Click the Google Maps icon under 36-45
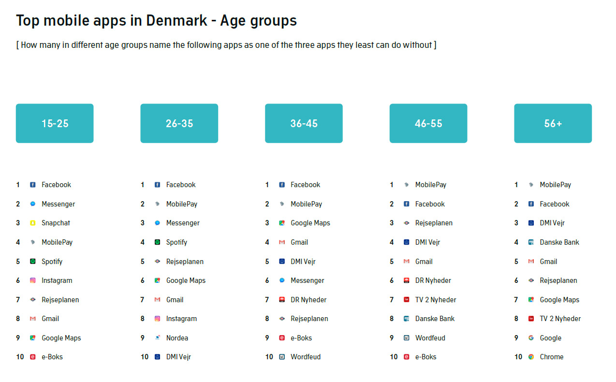This screenshot has width=616, height=382. pos(282,223)
